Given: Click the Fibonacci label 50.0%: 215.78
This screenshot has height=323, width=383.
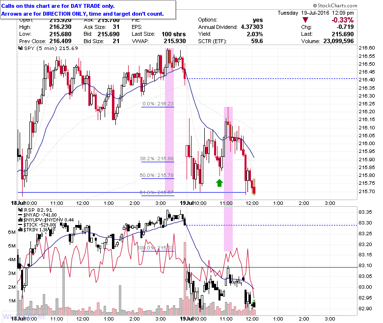Looking at the screenshot, I should (157, 175).
